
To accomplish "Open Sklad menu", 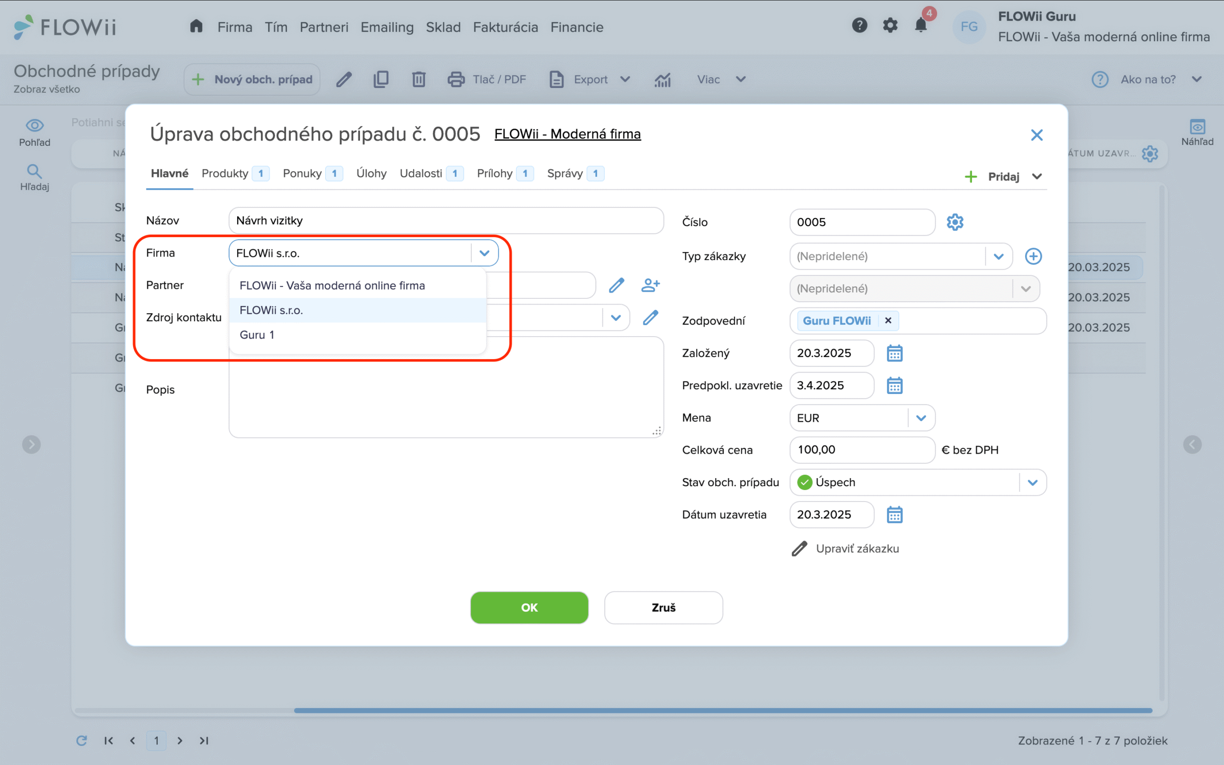I will [x=443, y=27].
